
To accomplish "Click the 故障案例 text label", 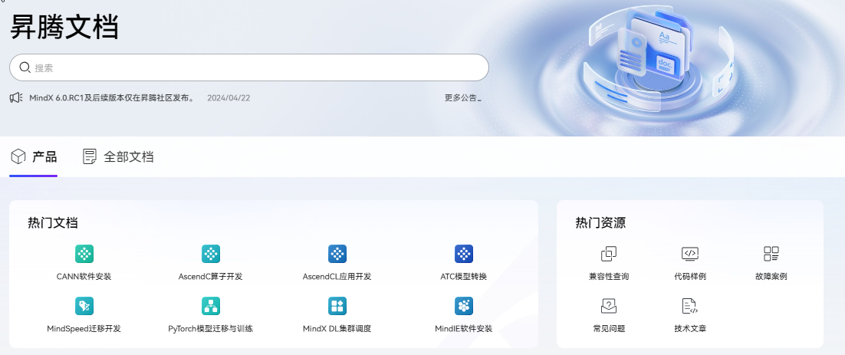I will pyautogui.click(x=771, y=276).
